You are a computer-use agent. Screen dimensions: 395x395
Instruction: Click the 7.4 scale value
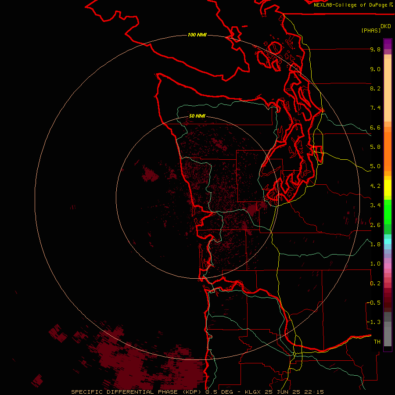375,108
